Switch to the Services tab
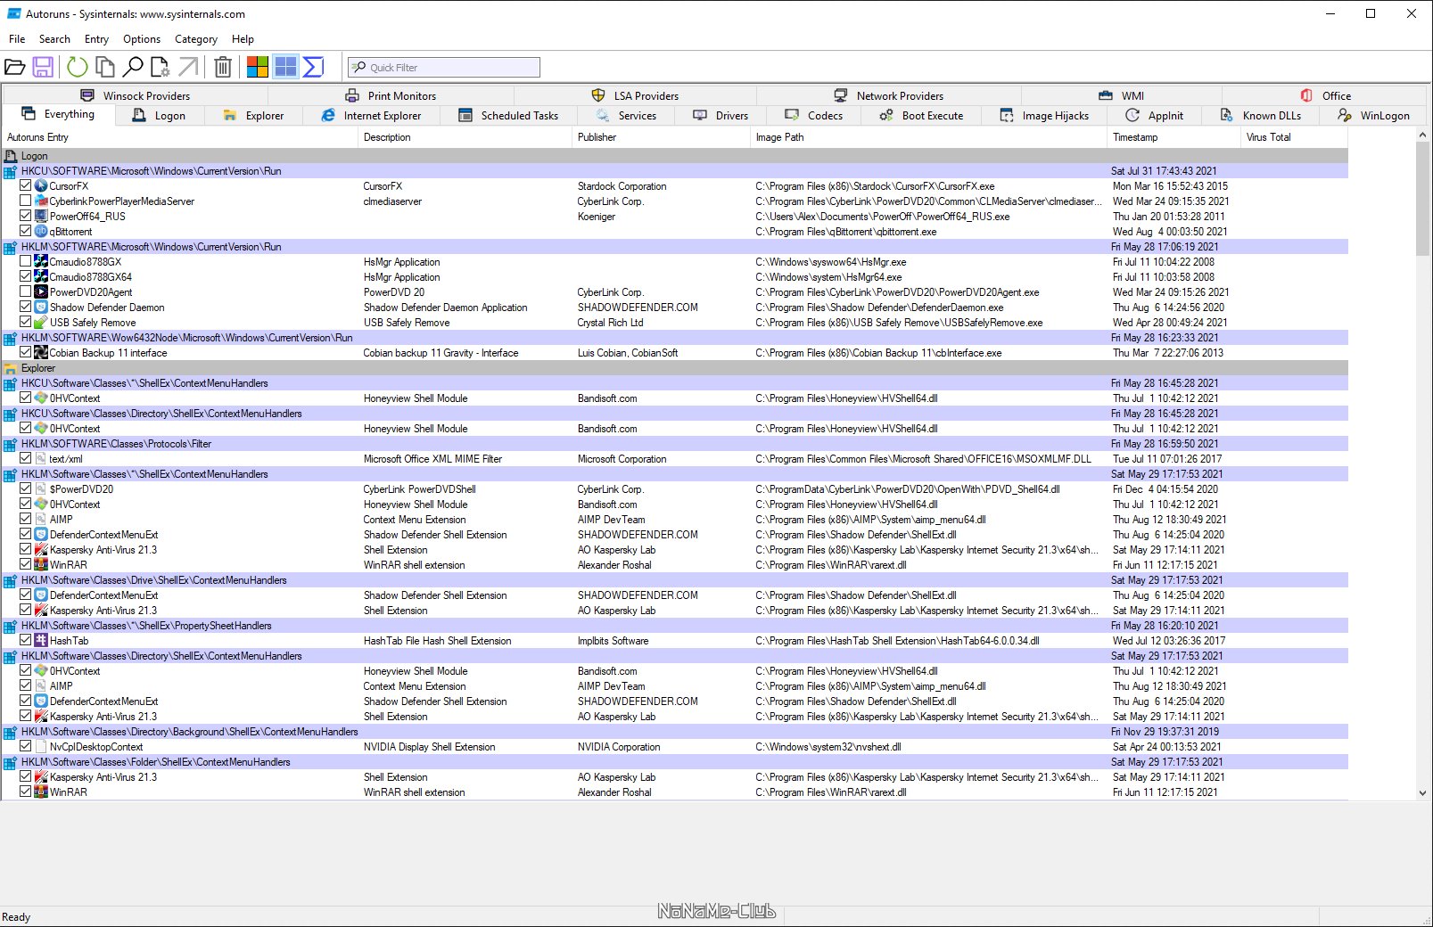Screen dimensions: 1433x927 [627, 116]
